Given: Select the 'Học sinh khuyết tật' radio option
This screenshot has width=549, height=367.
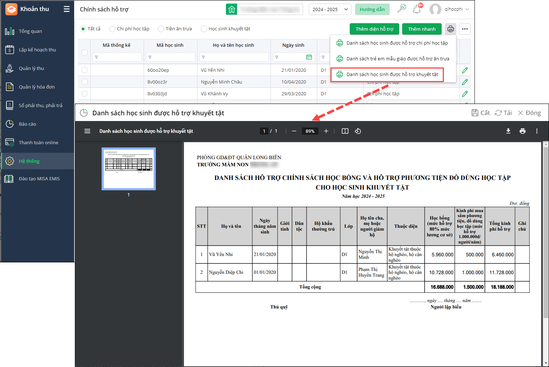Looking at the screenshot, I should point(204,29).
